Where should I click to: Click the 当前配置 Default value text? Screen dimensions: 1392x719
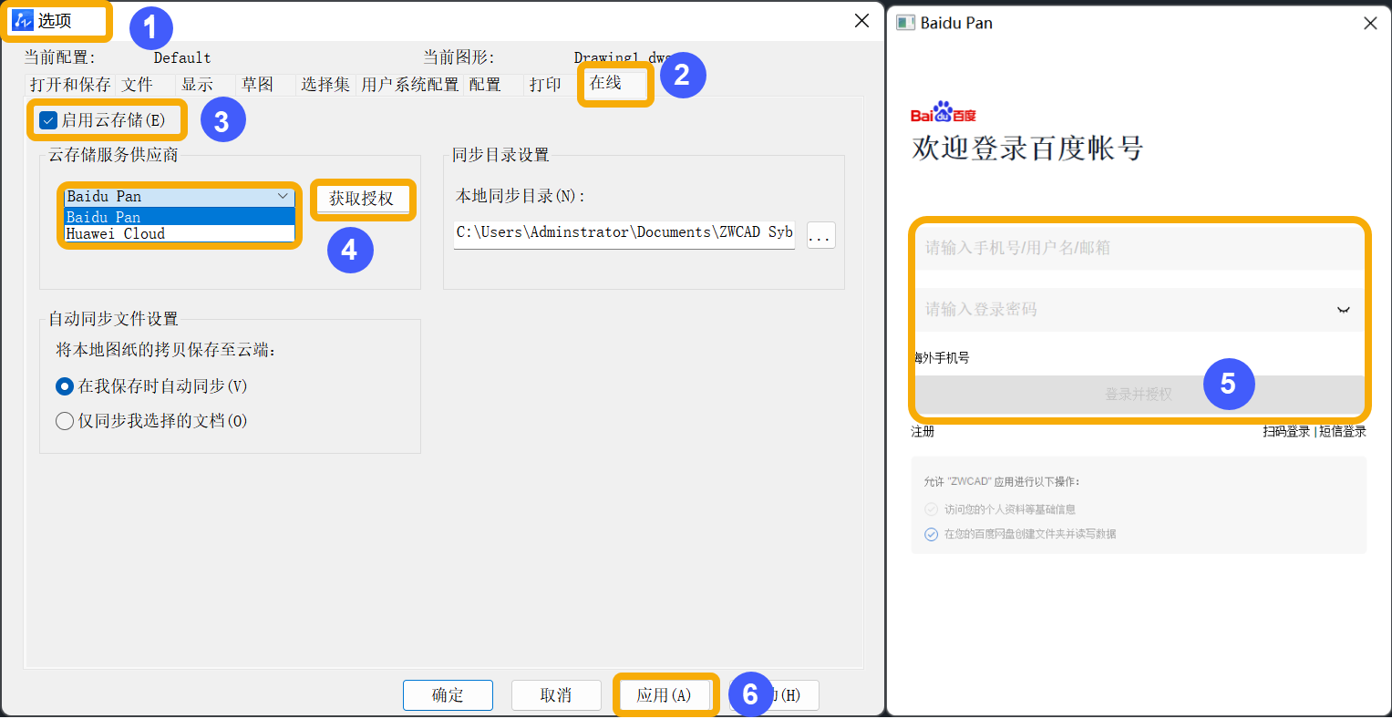[182, 57]
